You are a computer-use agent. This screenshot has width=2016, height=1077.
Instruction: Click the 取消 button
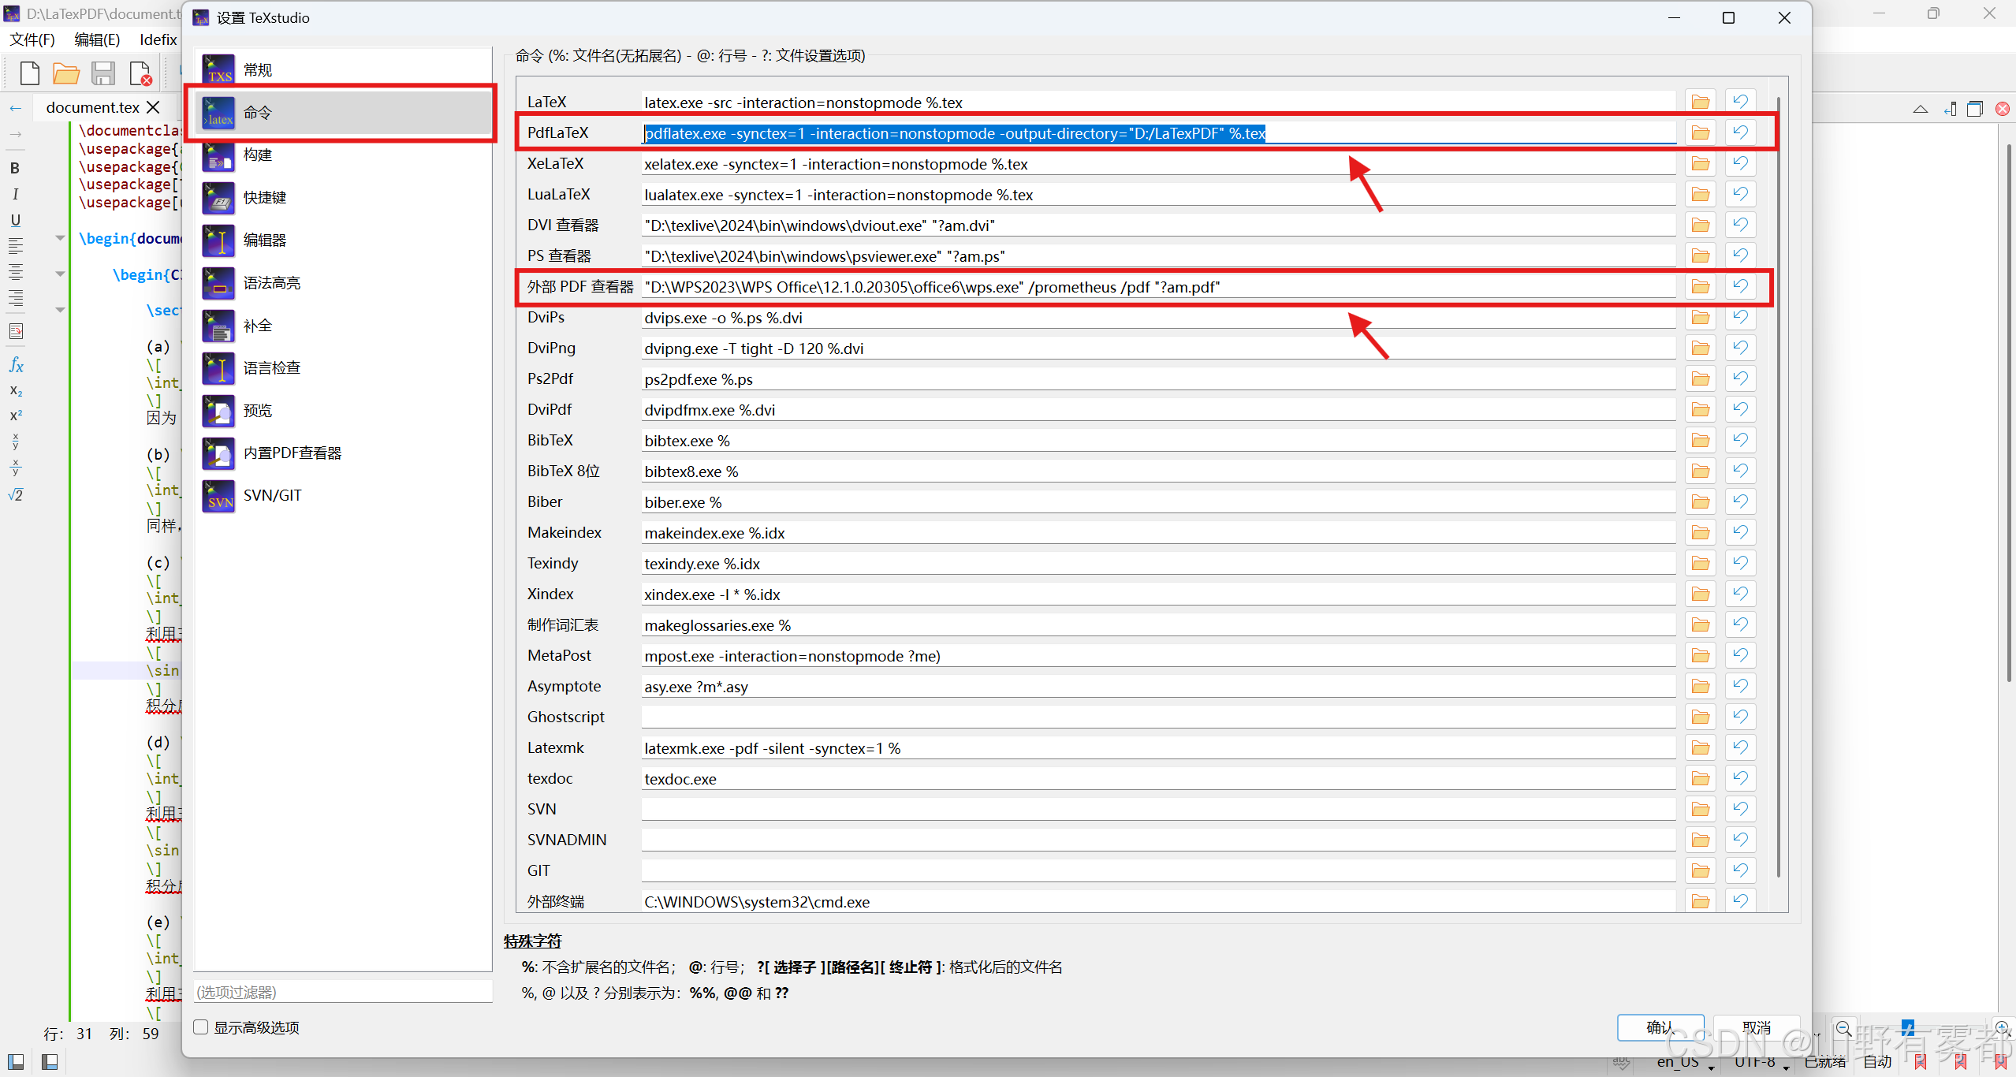click(1756, 1027)
